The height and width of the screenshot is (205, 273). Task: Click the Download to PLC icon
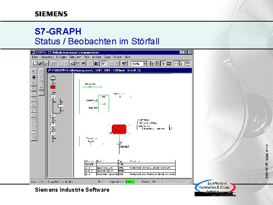coord(96,63)
